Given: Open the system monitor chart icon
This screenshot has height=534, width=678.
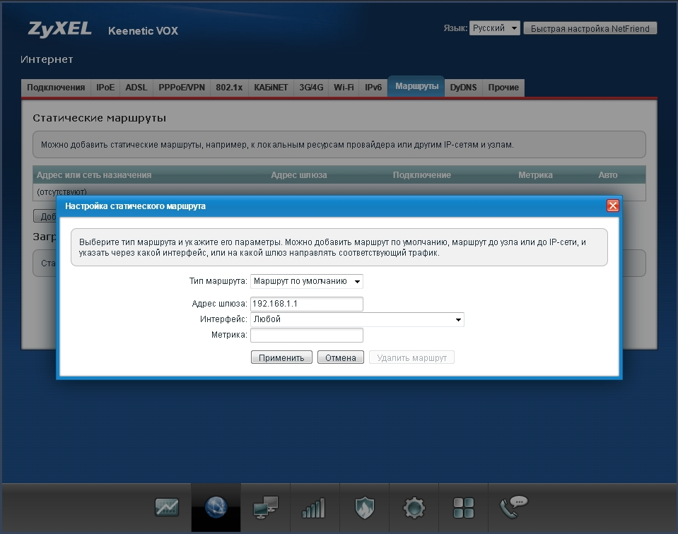Looking at the screenshot, I should pyautogui.click(x=167, y=507).
